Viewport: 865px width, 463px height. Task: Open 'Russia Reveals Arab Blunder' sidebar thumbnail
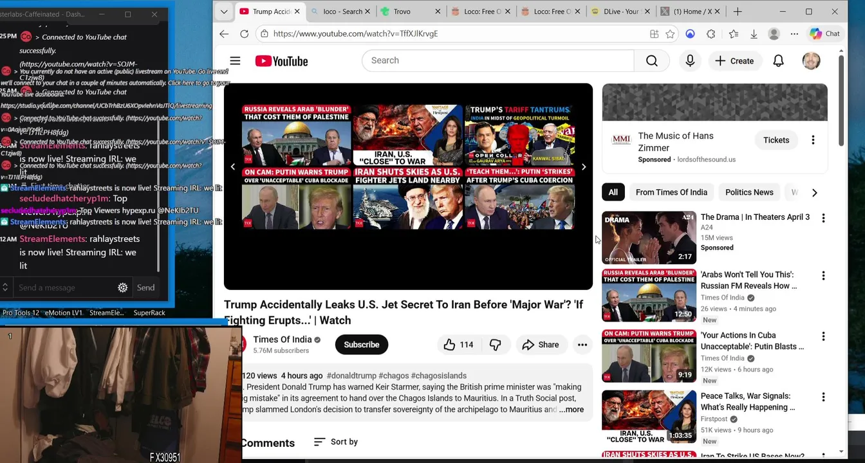click(649, 295)
